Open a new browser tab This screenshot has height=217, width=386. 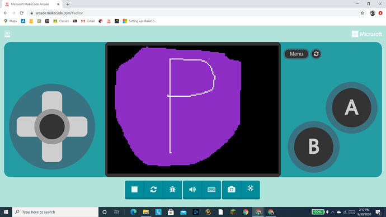click(x=68, y=4)
